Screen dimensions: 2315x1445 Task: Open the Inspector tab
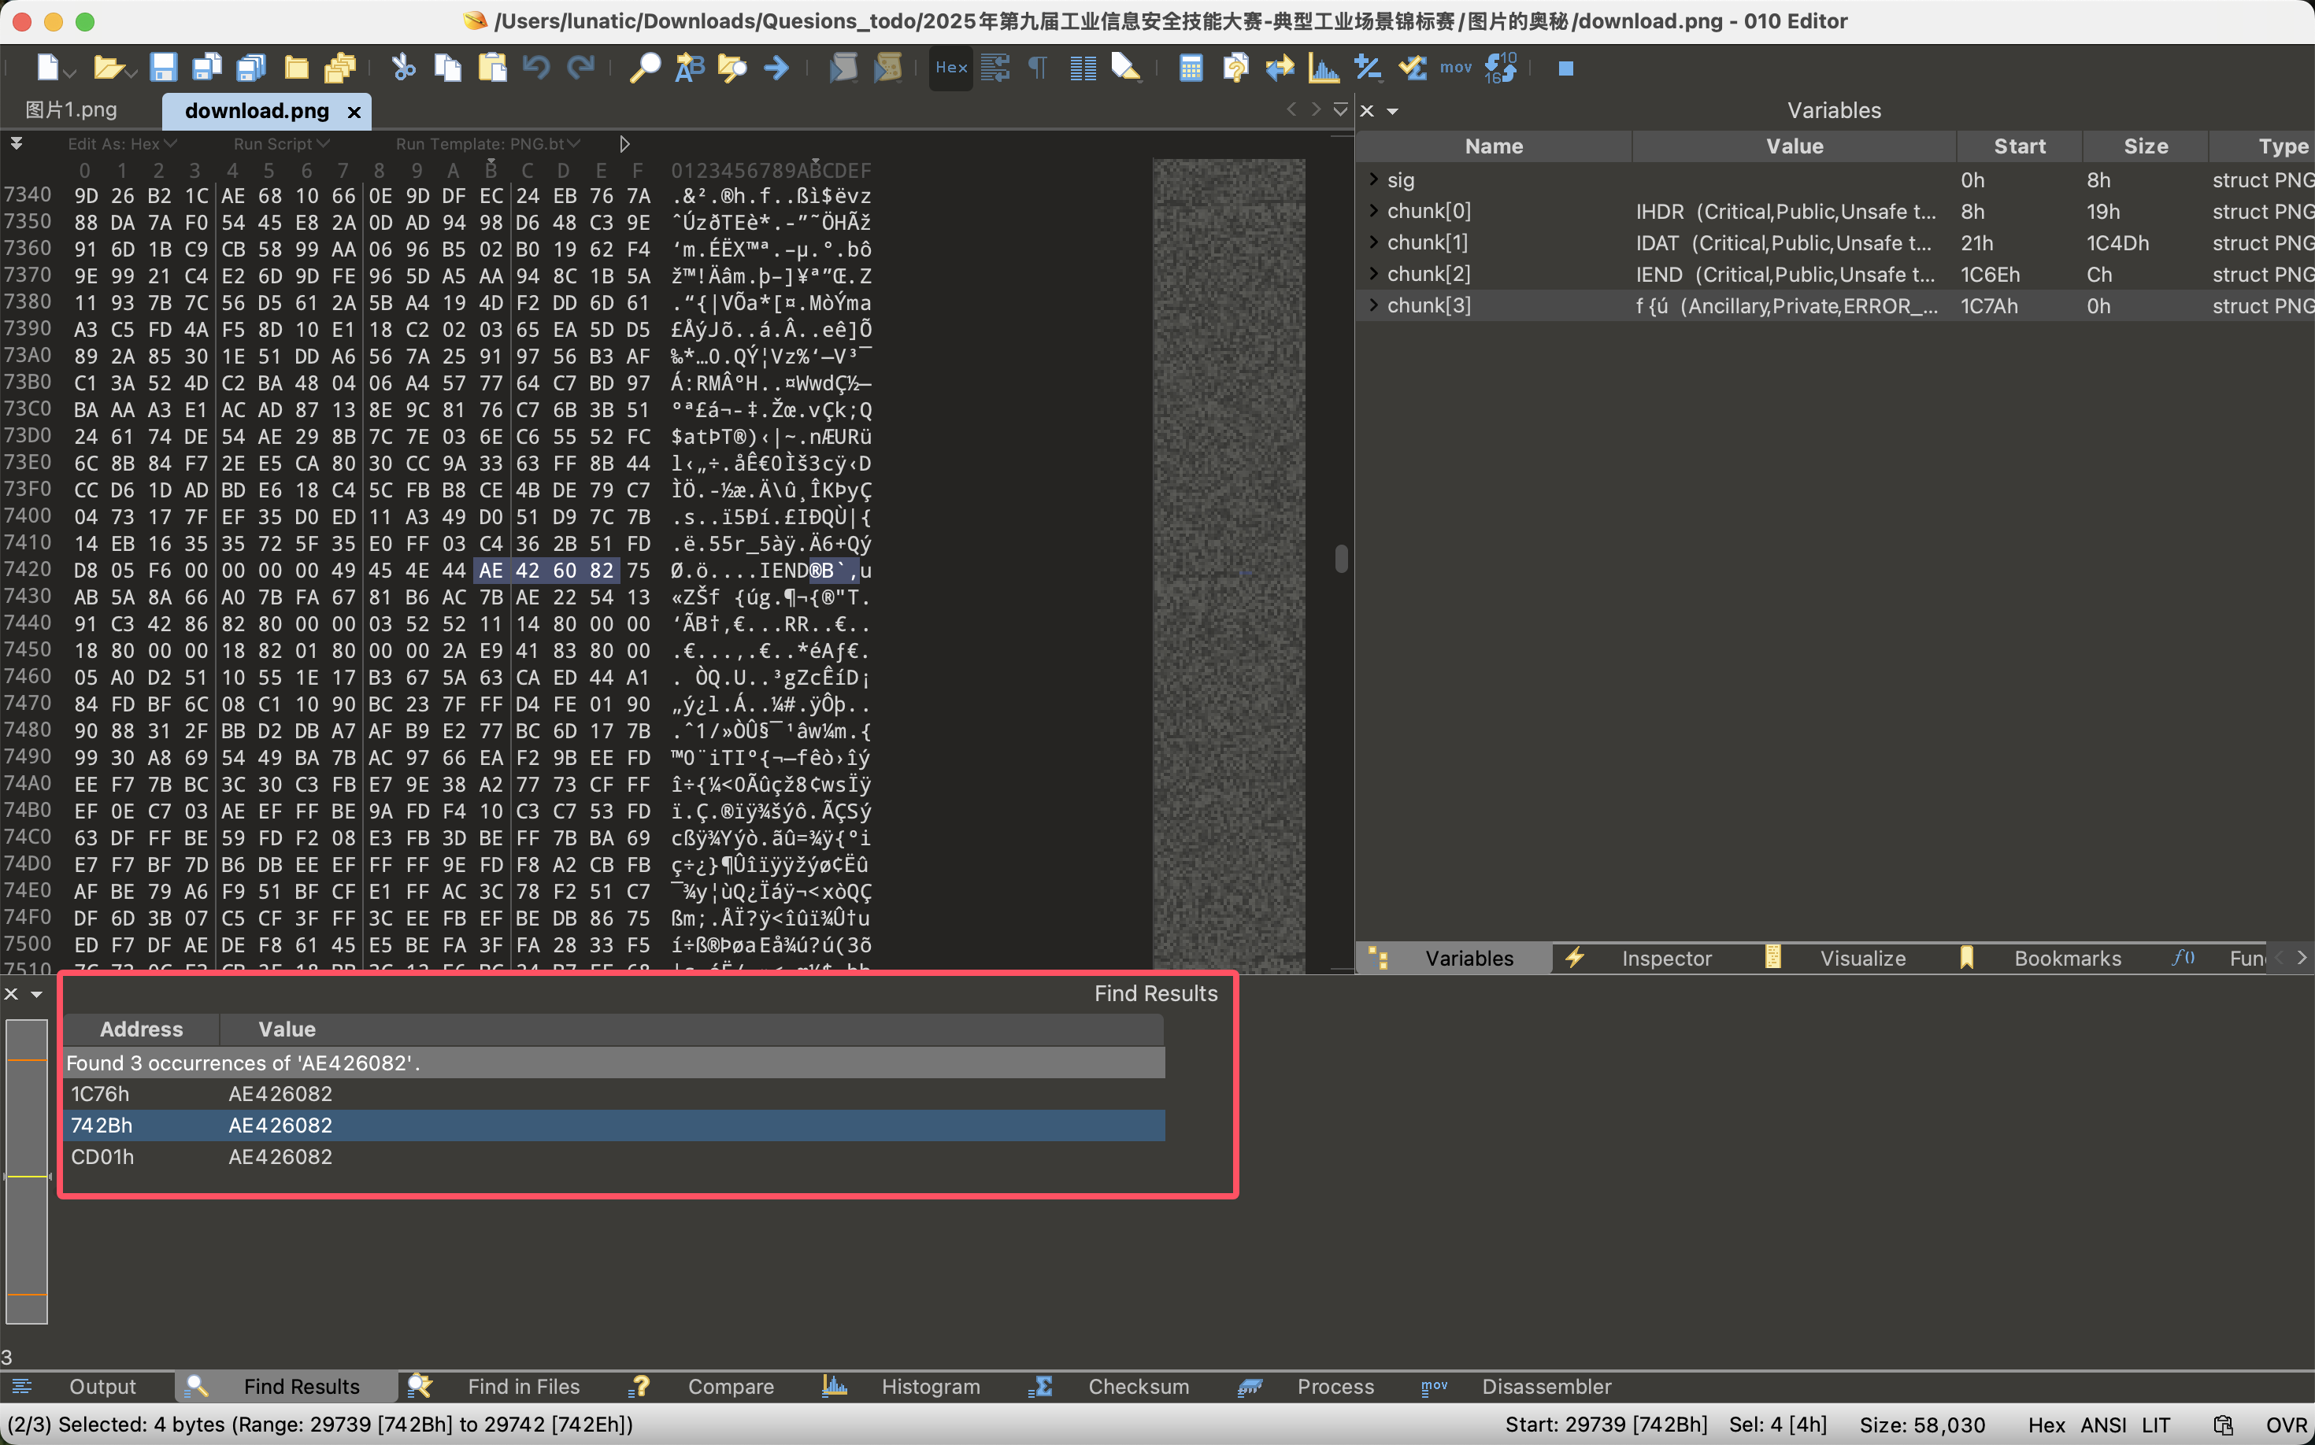tap(1665, 958)
